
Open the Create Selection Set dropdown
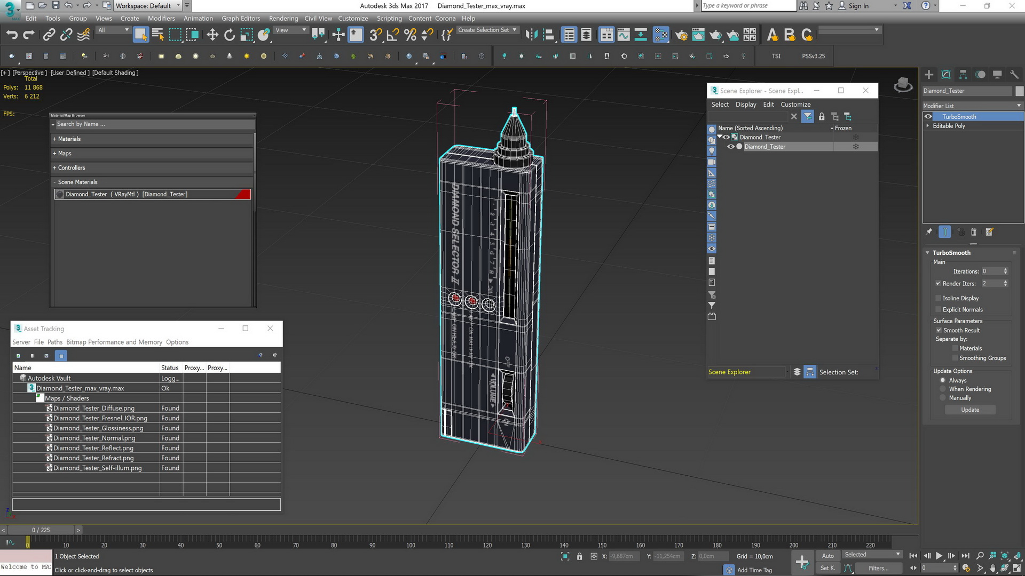(x=487, y=30)
